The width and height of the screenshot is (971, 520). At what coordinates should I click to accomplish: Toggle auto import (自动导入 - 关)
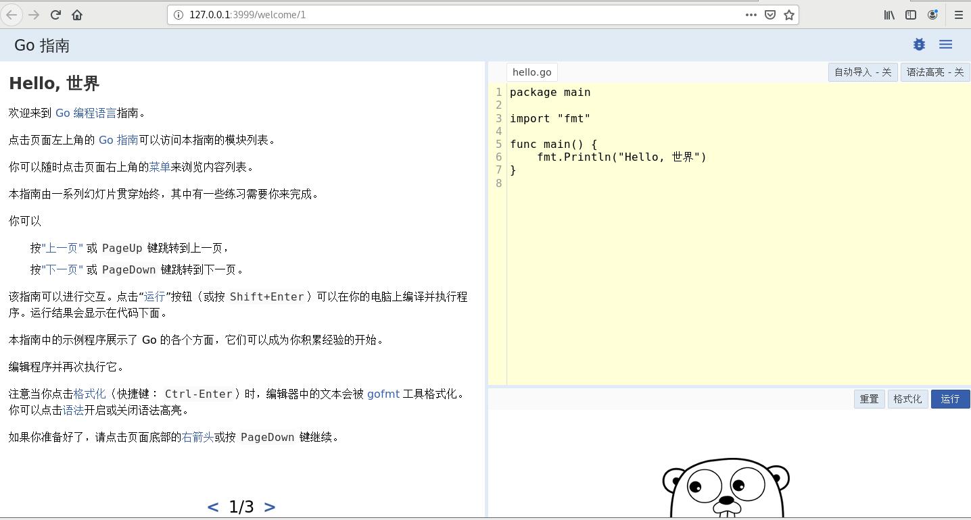coord(863,72)
